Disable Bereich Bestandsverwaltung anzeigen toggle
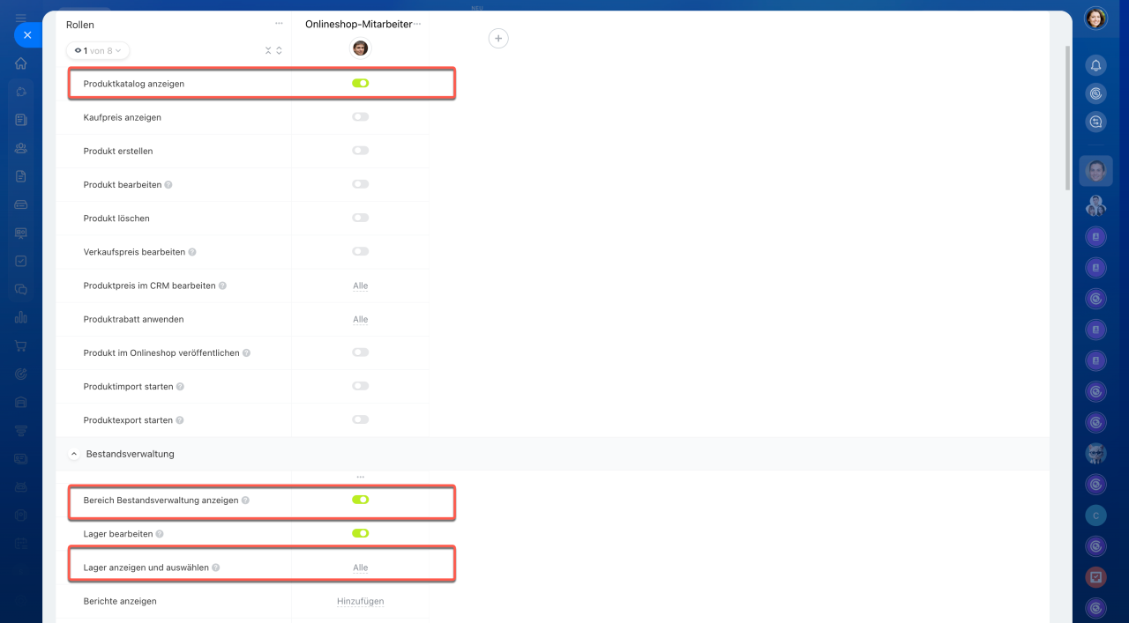The image size is (1129, 623). tap(360, 500)
